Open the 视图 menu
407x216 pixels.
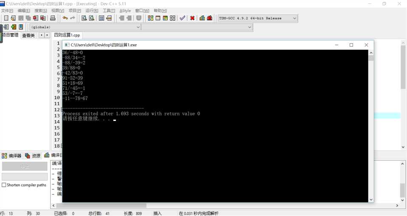click(58, 11)
